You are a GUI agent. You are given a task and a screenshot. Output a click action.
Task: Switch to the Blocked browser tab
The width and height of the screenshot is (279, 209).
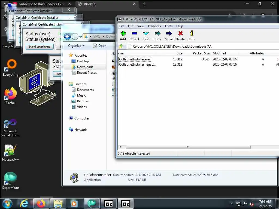pyautogui.click(x=107, y=4)
